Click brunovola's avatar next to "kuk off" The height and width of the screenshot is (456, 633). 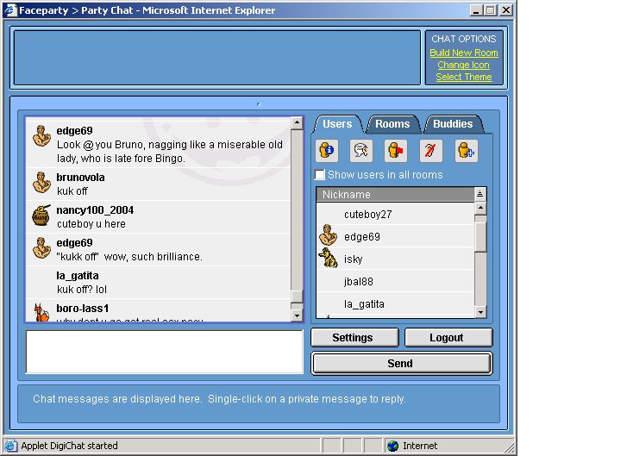click(41, 183)
